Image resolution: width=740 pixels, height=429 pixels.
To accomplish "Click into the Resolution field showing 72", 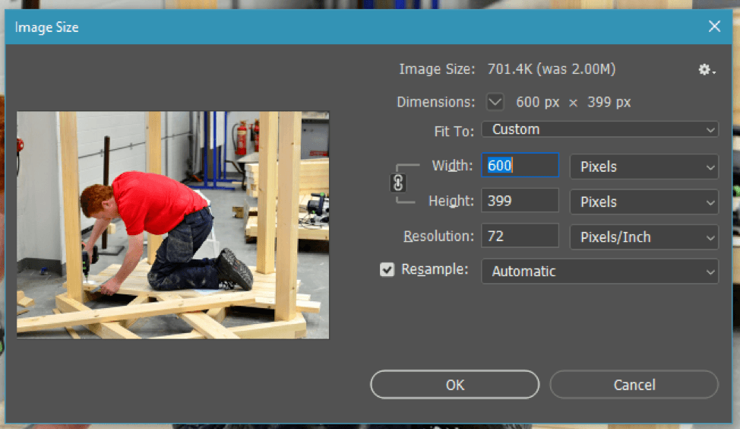I will coord(520,236).
